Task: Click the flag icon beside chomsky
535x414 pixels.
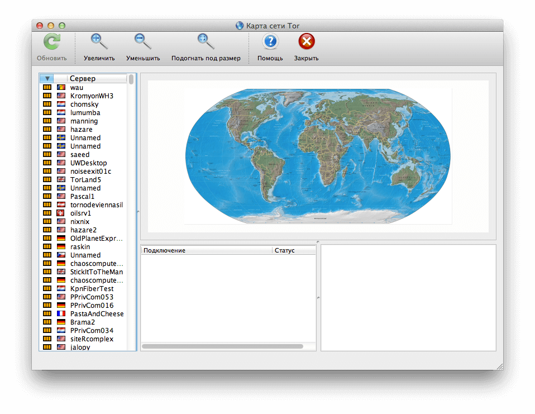Action: point(61,104)
